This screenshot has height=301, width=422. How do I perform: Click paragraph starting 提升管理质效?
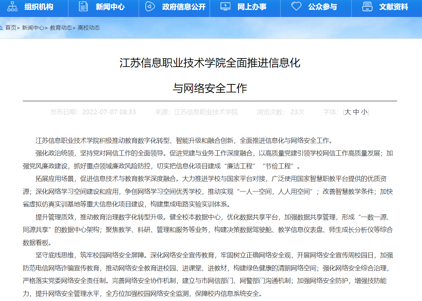click(x=208, y=230)
